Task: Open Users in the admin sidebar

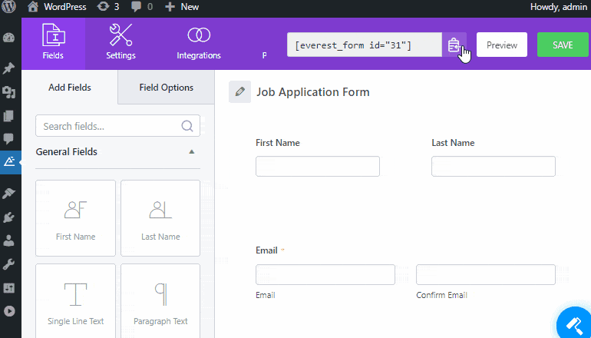Action: 8,240
